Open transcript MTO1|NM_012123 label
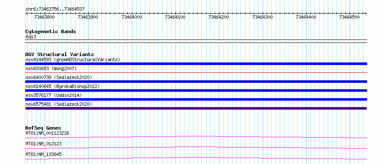This screenshot has width=379, height=164. (x=43, y=144)
